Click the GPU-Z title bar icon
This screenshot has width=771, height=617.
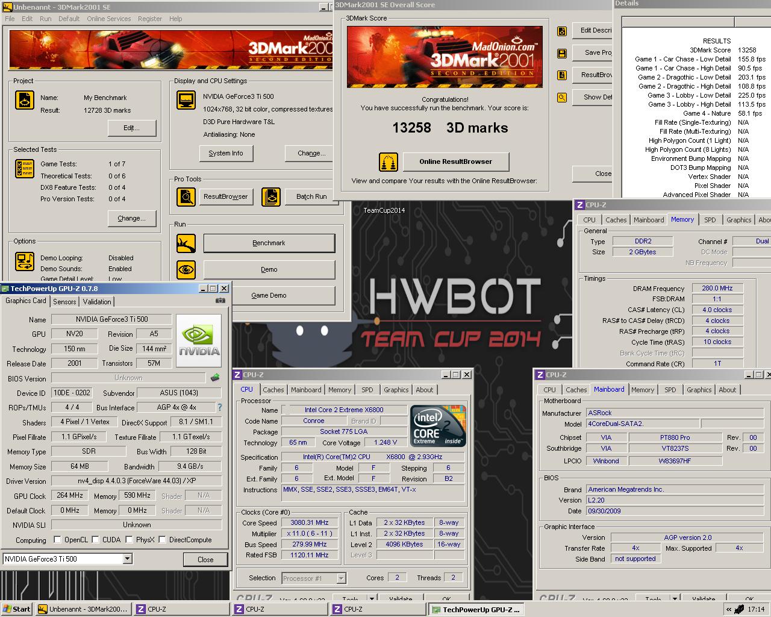(5, 289)
